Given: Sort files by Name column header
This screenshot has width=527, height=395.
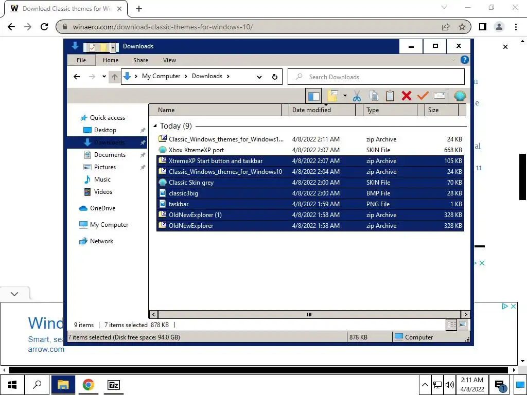Looking at the screenshot, I should (x=215, y=110).
